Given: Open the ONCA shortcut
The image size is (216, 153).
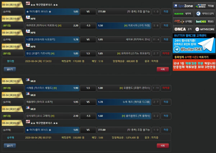Looking at the screenshot, I should pos(183,29).
